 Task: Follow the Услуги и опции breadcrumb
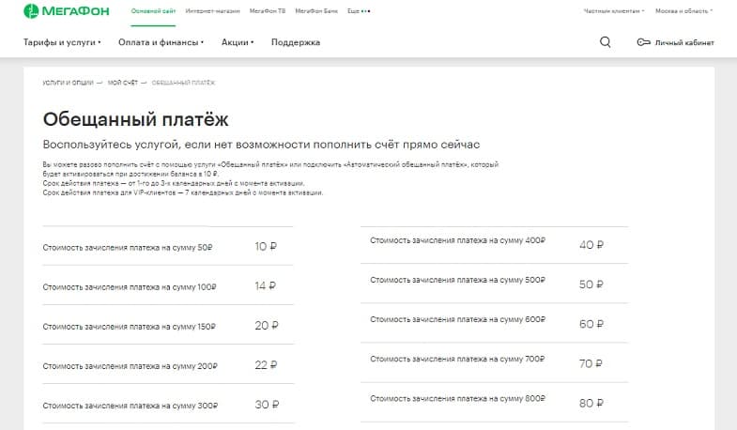[x=69, y=83]
